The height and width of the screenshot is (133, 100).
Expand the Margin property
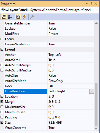point(2,102)
